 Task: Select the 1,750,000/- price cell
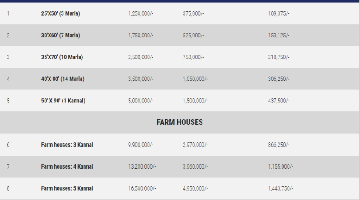[x=140, y=36]
